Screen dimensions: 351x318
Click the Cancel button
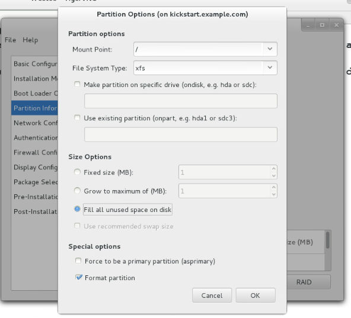[x=212, y=295]
